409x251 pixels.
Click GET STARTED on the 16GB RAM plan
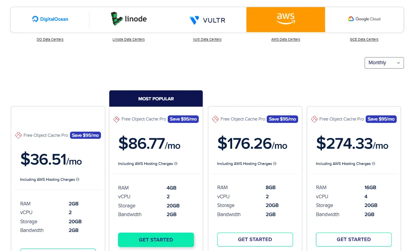point(353,240)
